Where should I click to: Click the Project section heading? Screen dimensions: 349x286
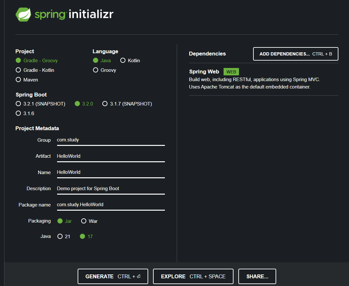(25, 51)
